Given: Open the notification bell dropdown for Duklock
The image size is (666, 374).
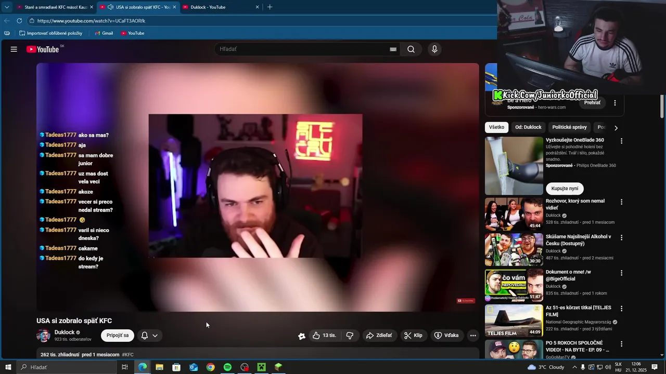Looking at the screenshot, I should 149,336.
